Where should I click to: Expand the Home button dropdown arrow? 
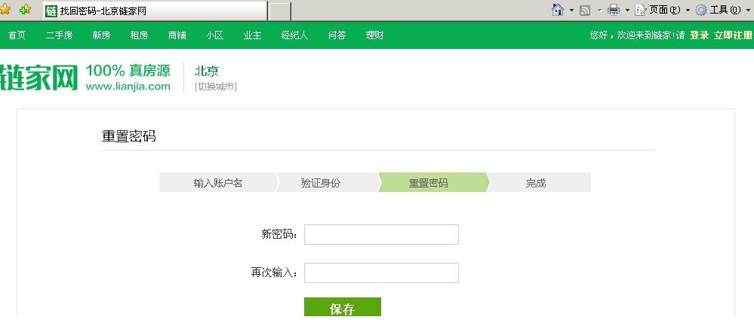(571, 10)
